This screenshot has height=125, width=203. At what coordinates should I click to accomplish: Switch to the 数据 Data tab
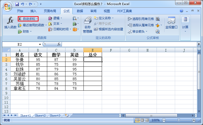[x=80, y=11]
